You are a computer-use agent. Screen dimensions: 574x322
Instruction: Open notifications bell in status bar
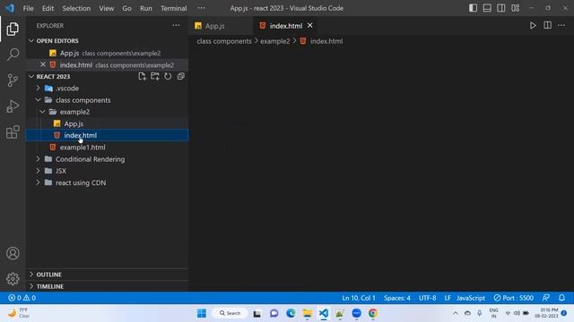(x=562, y=298)
